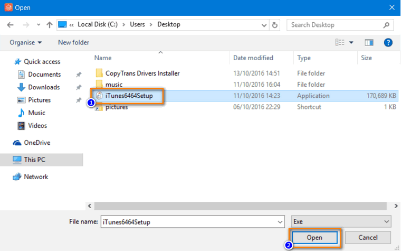Click the 13/10/2016 14:51 date cell

pos(256,73)
